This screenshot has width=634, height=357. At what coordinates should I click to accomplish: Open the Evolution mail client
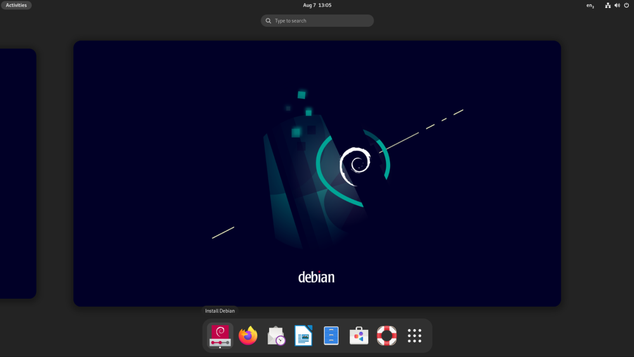(276, 336)
